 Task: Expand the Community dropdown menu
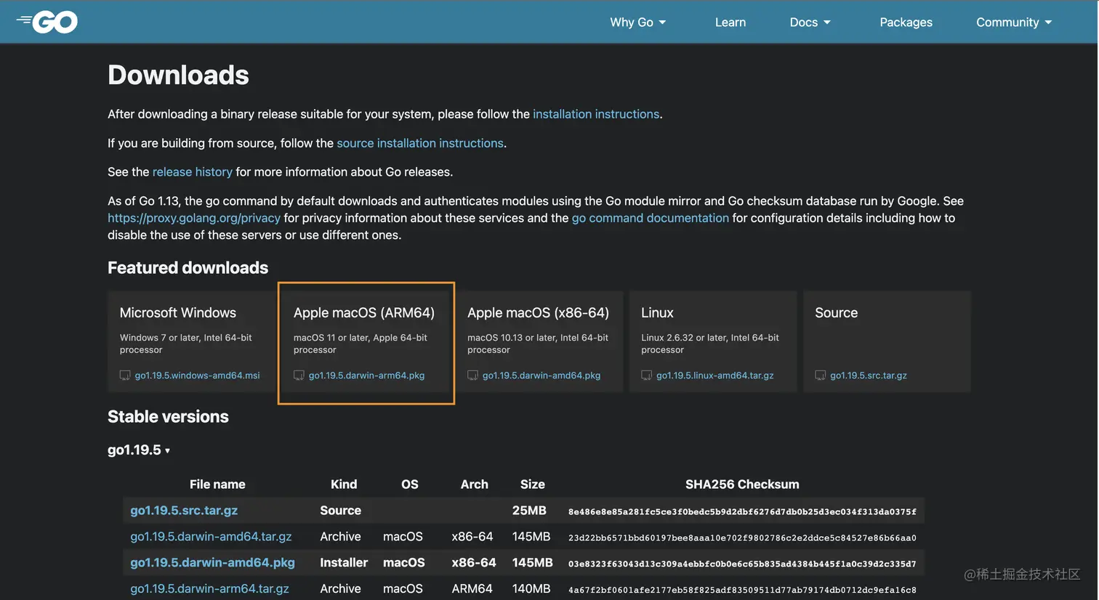tap(1013, 23)
